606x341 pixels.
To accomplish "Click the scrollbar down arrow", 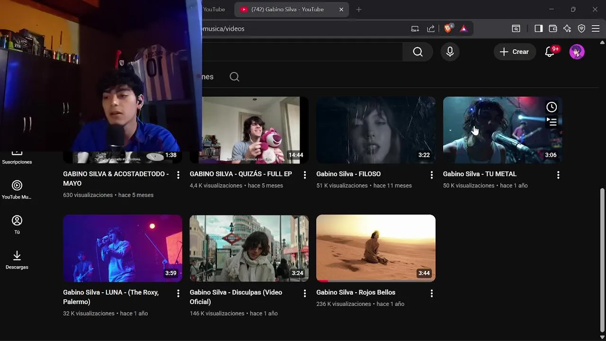I will click(602, 337).
